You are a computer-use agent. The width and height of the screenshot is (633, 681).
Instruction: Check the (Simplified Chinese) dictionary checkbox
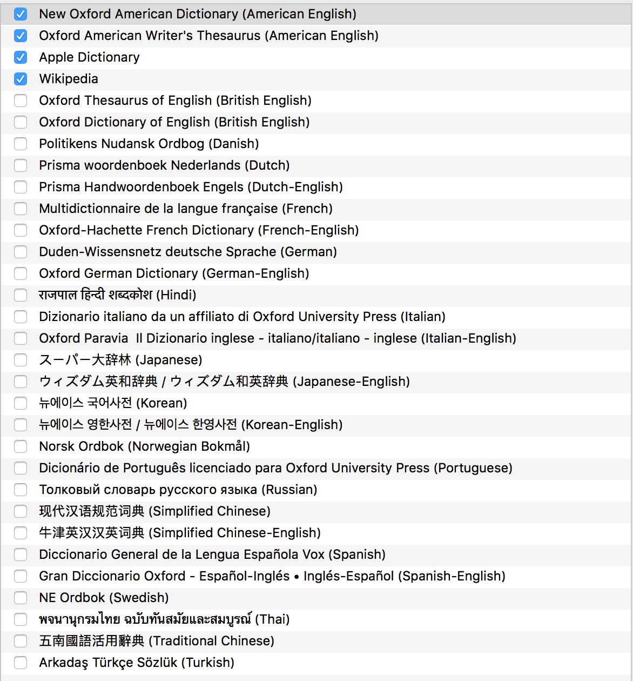coord(21,511)
